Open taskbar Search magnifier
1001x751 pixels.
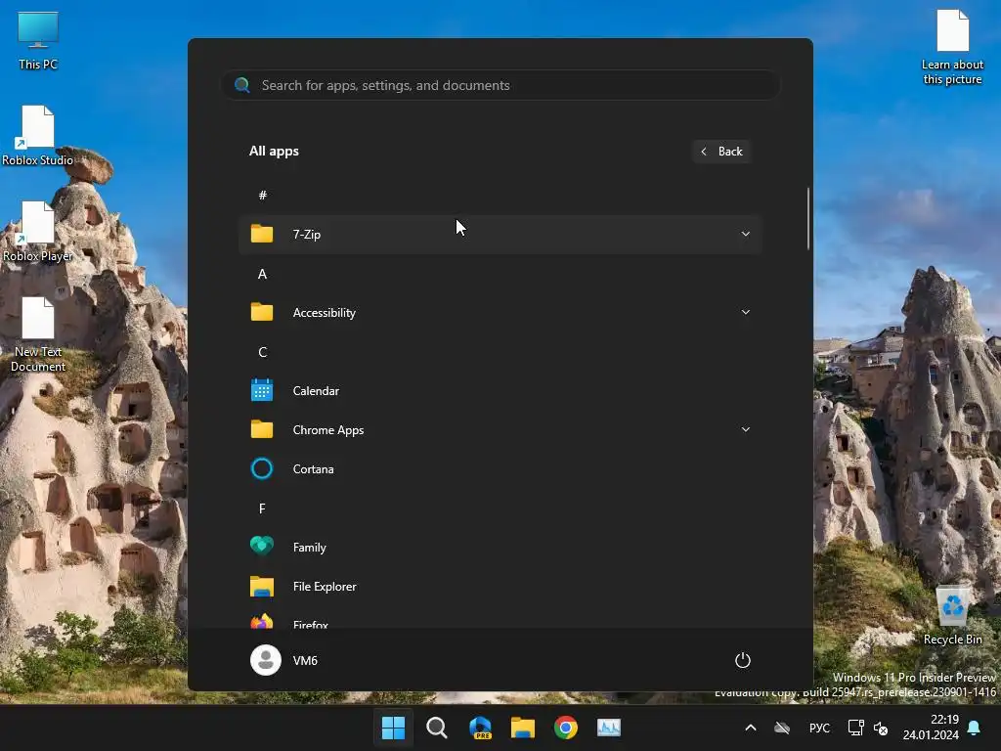437,728
